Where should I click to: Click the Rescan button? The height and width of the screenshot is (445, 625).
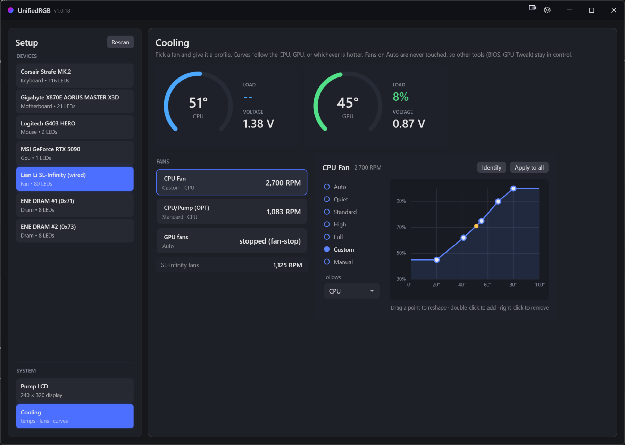[120, 42]
